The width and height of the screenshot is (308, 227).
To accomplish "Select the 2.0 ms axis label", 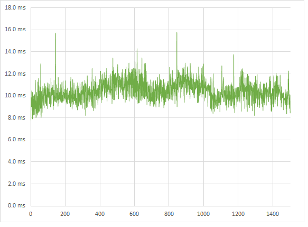I will (x=16, y=184).
